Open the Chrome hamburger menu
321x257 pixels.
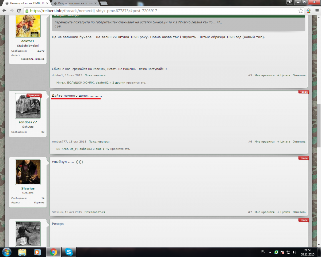click(316, 11)
